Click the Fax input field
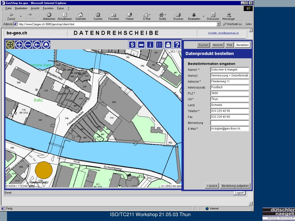 pos(230,117)
